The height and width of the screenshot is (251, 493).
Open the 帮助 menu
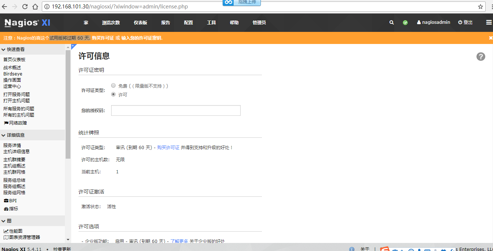click(x=234, y=23)
